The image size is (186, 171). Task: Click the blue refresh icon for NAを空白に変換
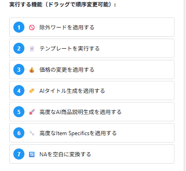click(x=32, y=154)
